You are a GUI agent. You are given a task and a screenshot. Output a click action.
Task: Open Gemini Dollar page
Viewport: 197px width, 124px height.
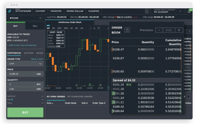75,11
